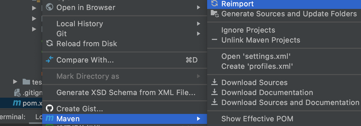
Task: Click the globe icon for Open in Browser
Action: (50, 7)
